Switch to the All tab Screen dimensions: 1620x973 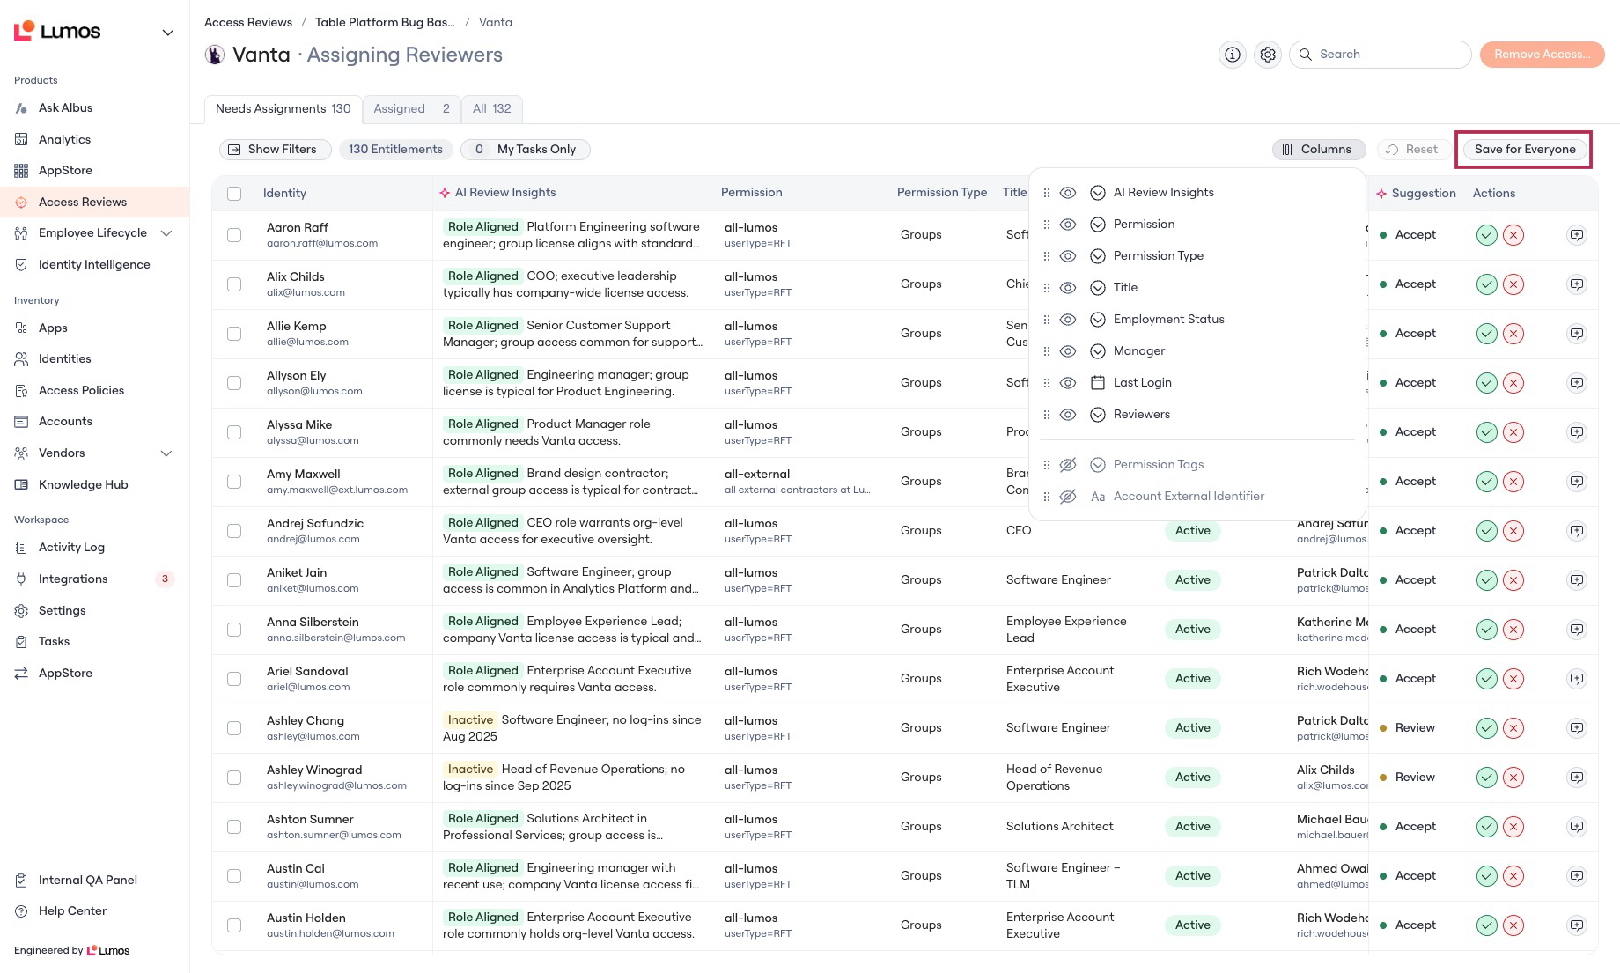coord(492,109)
